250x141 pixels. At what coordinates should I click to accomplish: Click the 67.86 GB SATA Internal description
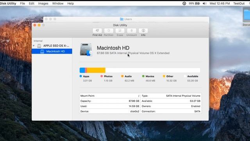tap(133, 53)
